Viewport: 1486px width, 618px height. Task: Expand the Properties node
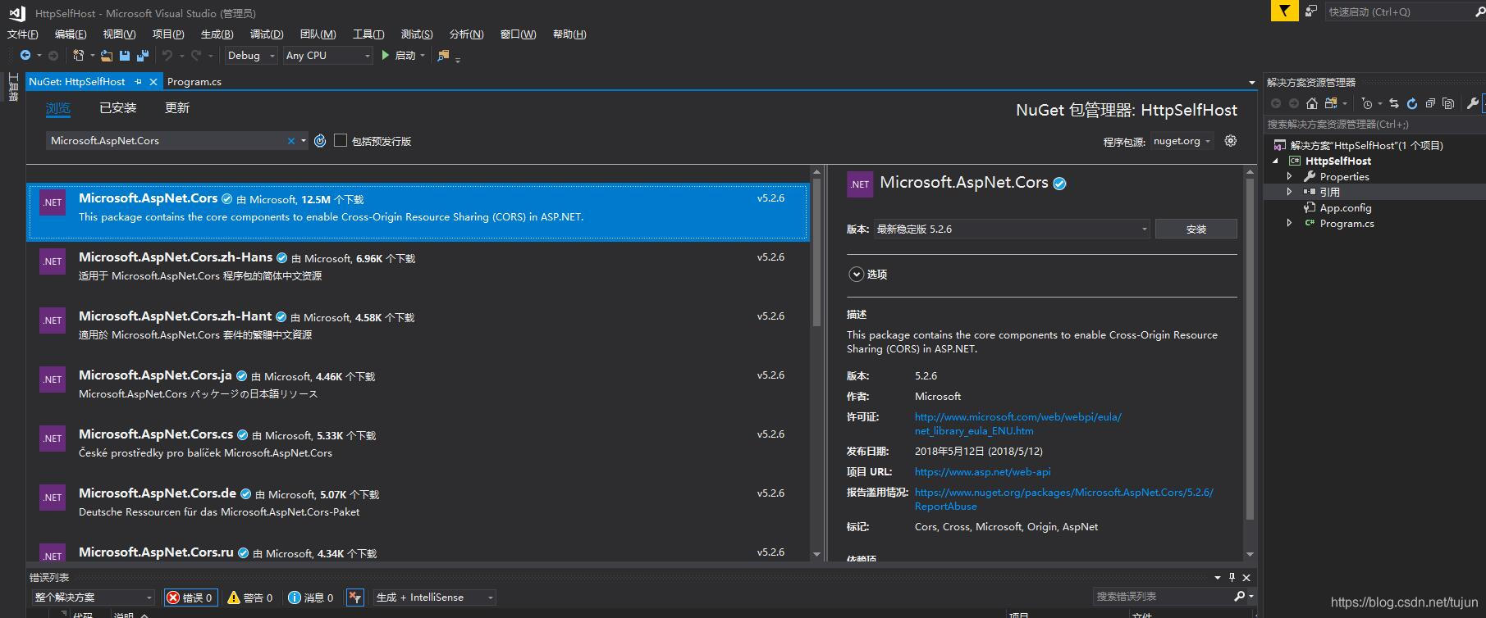pos(1289,176)
